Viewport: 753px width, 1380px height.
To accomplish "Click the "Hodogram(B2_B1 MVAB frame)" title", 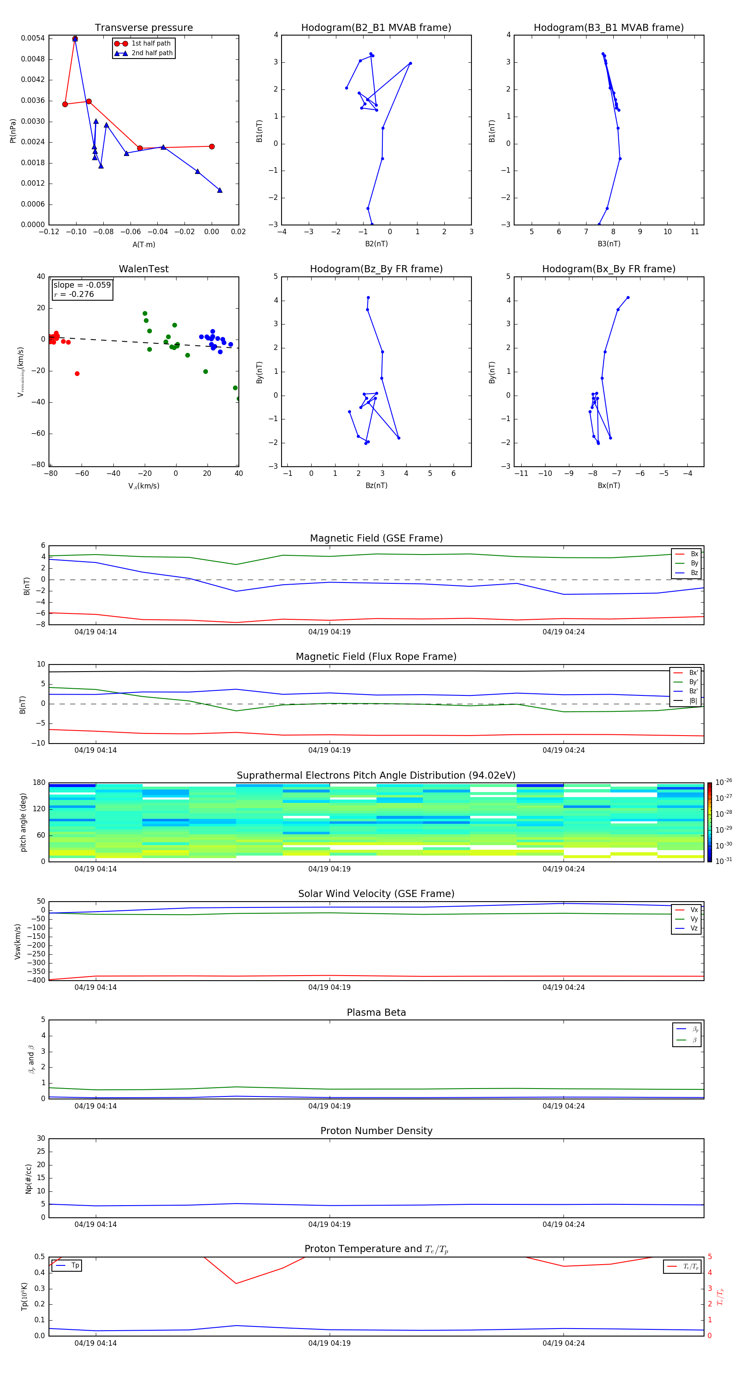I will pyautogui.click(x=376, y=28).
